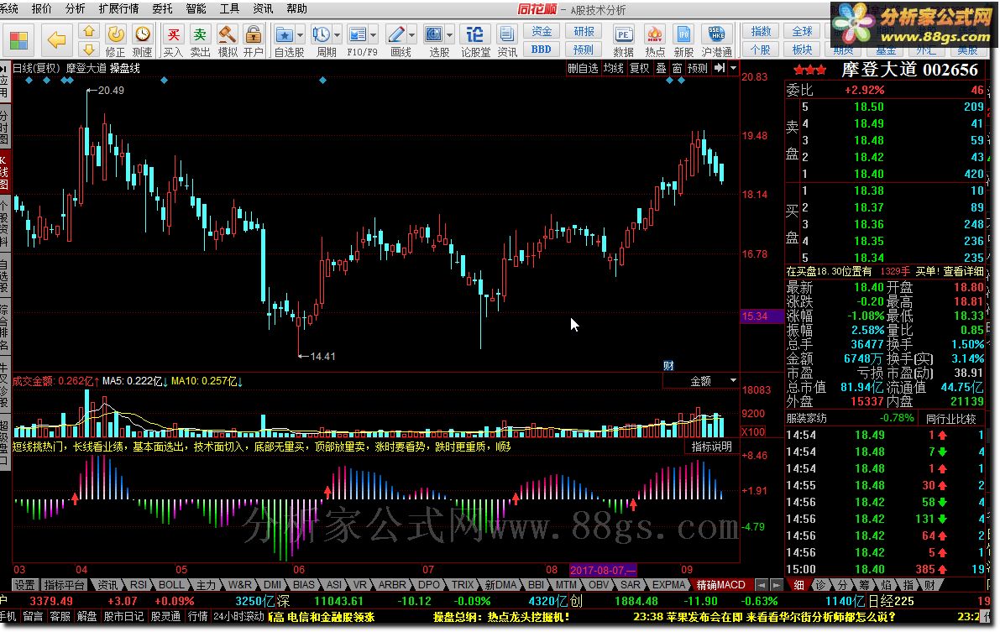Click the 财 marker on the K-line chart
Viewport: 1000px width, 632px height.
668,365
